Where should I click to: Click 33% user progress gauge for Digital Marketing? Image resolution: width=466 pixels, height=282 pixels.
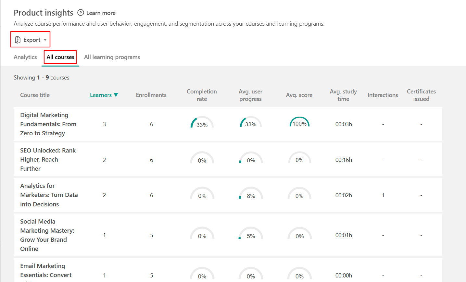[x=250, y=122]
